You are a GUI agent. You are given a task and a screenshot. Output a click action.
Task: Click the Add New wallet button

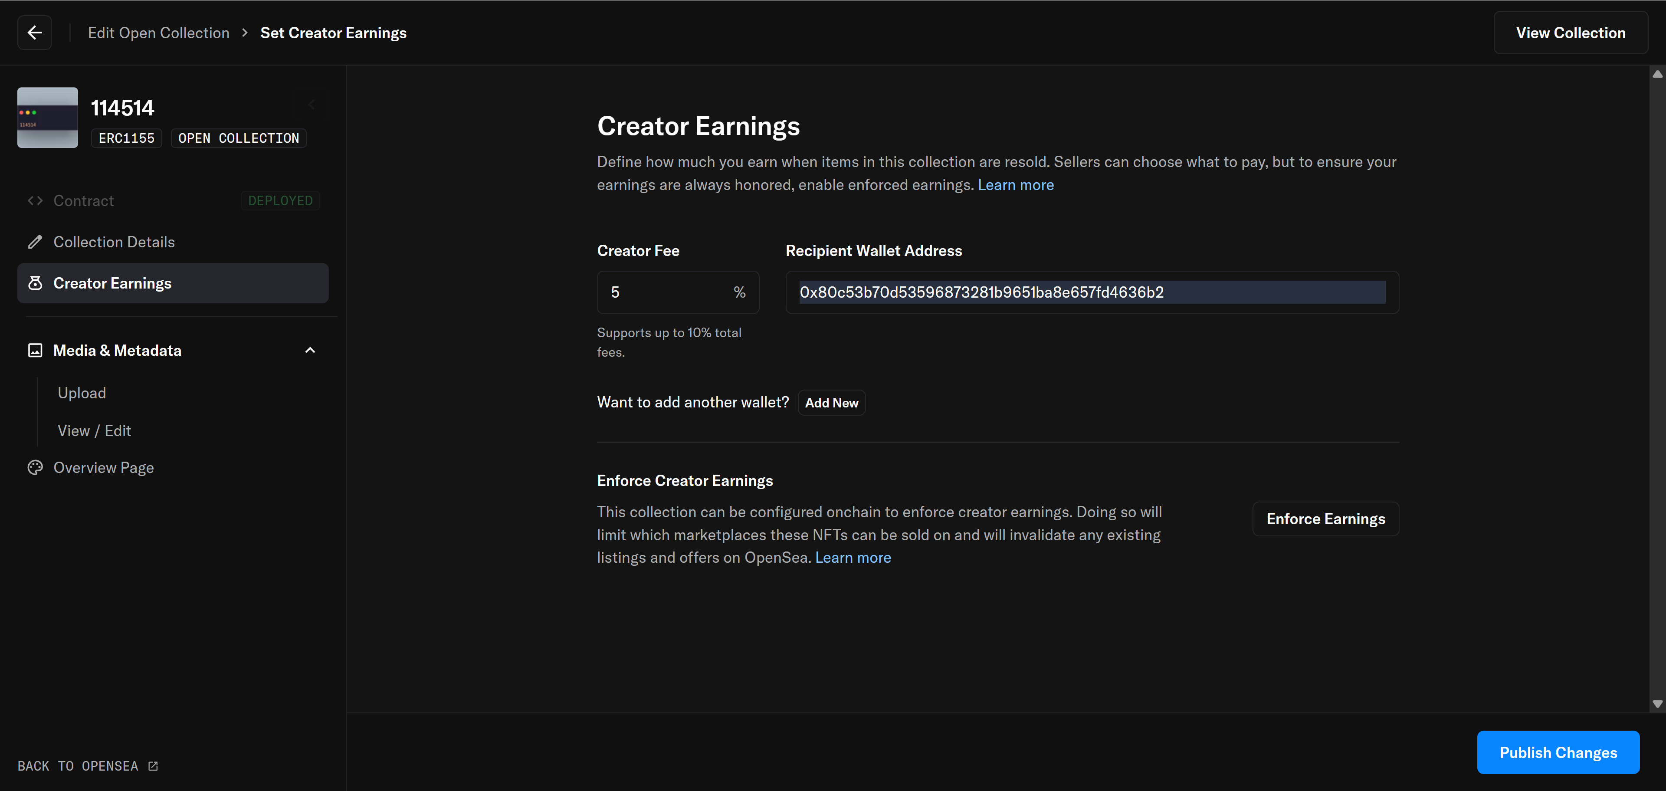pyautogui.click(x=831, y=403)
